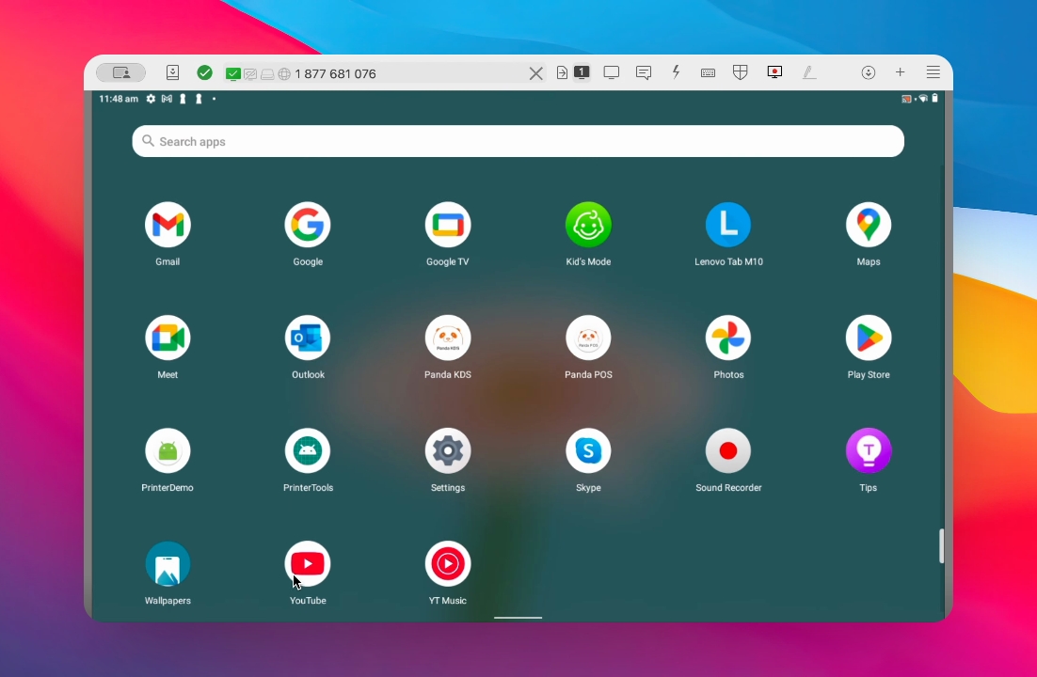The image size is (1037, 677).
Task: Open the keyboard icon in toolbar
Action: (708, 72)
